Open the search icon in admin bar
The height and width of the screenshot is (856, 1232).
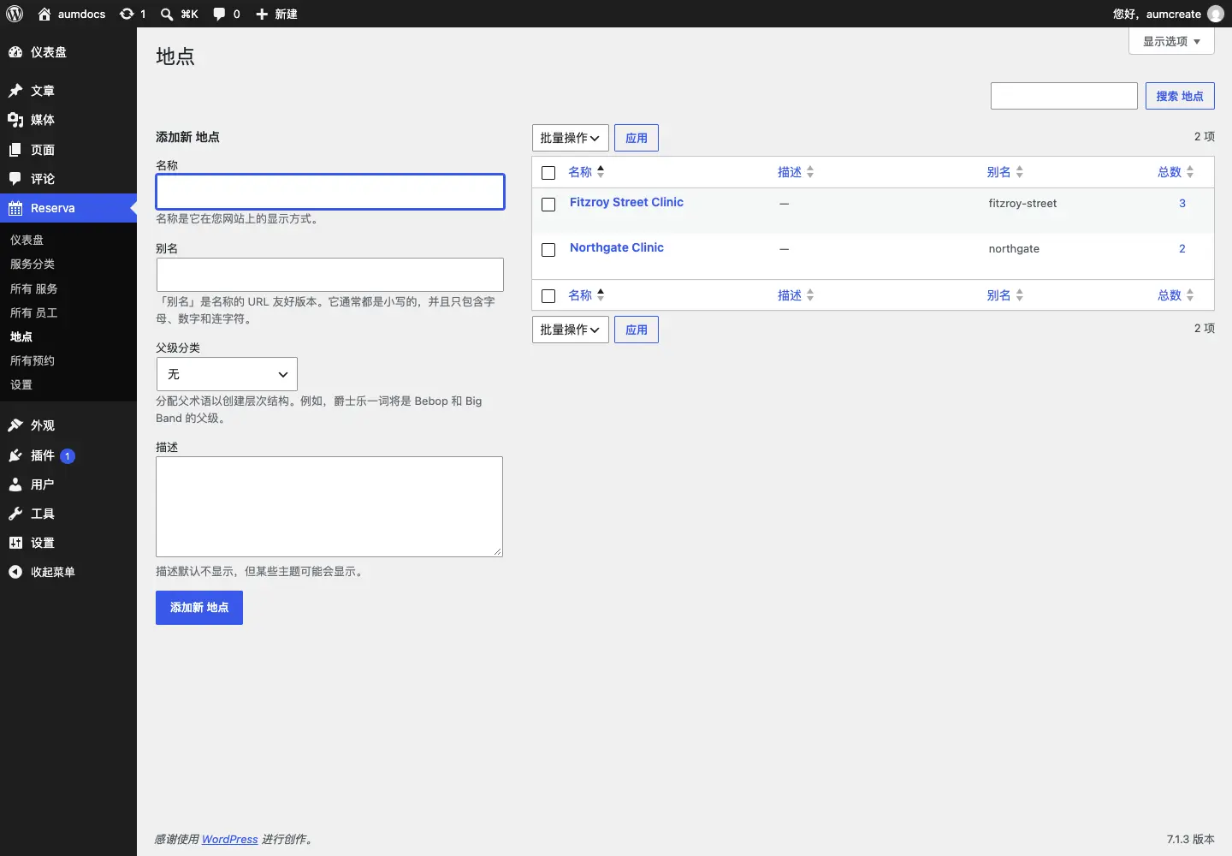click(x=167, y=14)
